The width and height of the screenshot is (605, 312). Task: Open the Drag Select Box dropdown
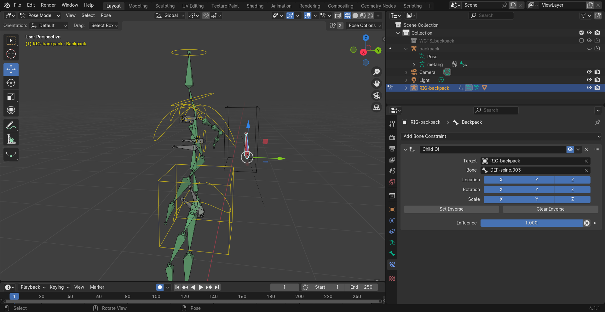(x=104, y=26)
